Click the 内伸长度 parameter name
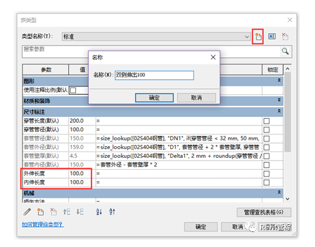 (x=34, y=182)
